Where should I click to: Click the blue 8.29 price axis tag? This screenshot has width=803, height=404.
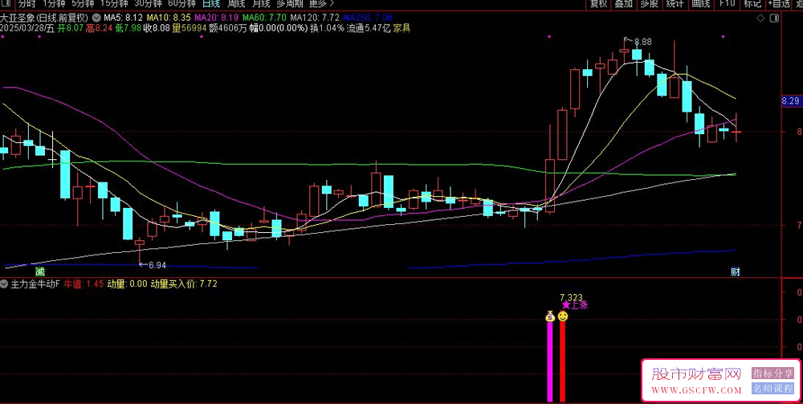(791, 101)
